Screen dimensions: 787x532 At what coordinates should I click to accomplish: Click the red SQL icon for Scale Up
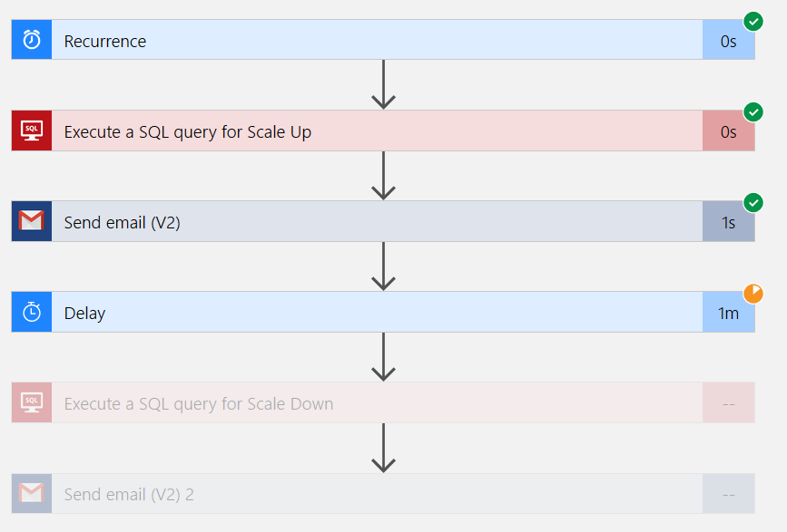32,131
